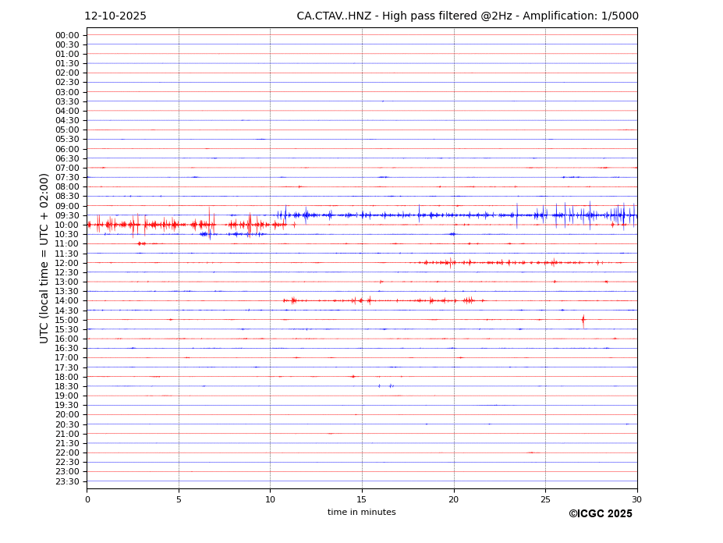Click the 15 minute x-axis tick label
This screenshot has height=543, width=723.
click(x=362, y=499)
